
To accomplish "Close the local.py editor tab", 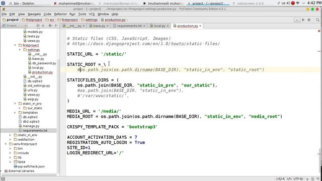I will [168, 26].
